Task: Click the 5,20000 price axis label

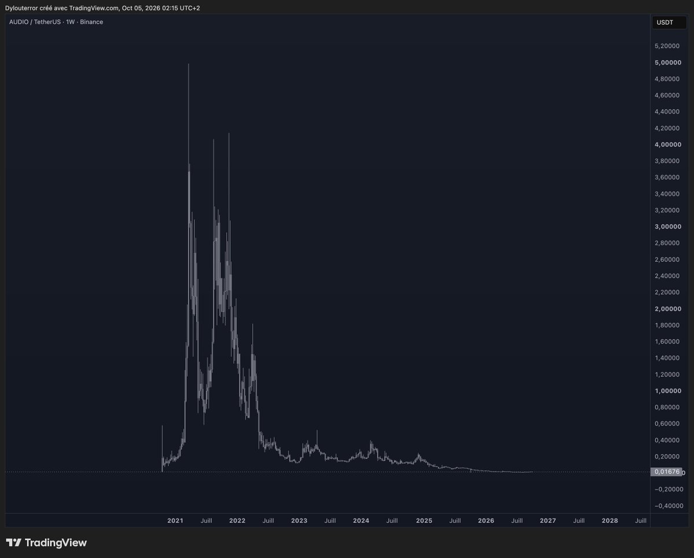Action: coord(668,46)
